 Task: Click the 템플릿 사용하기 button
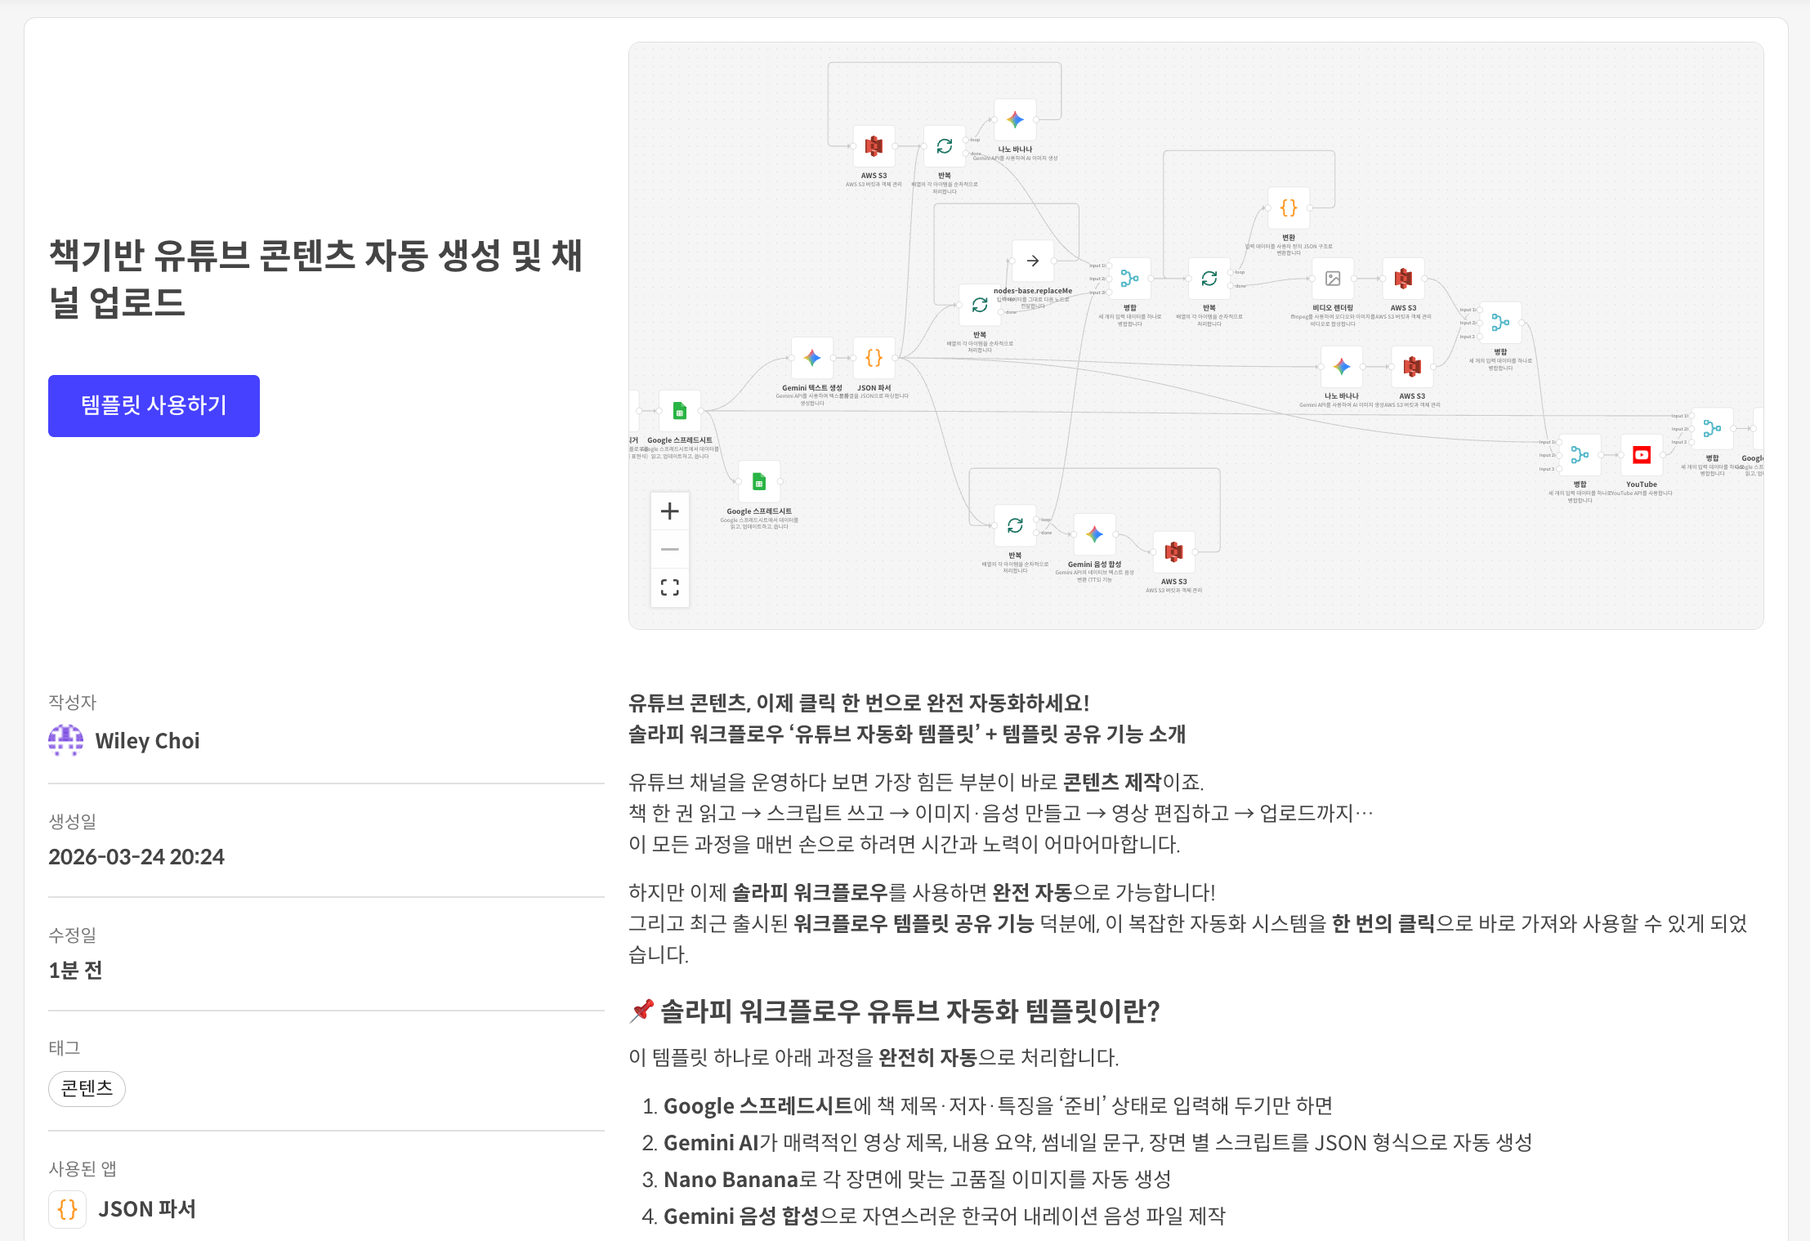click(154, 405)
